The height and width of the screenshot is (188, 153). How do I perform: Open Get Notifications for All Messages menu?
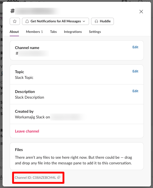click(x=56, y=21)
